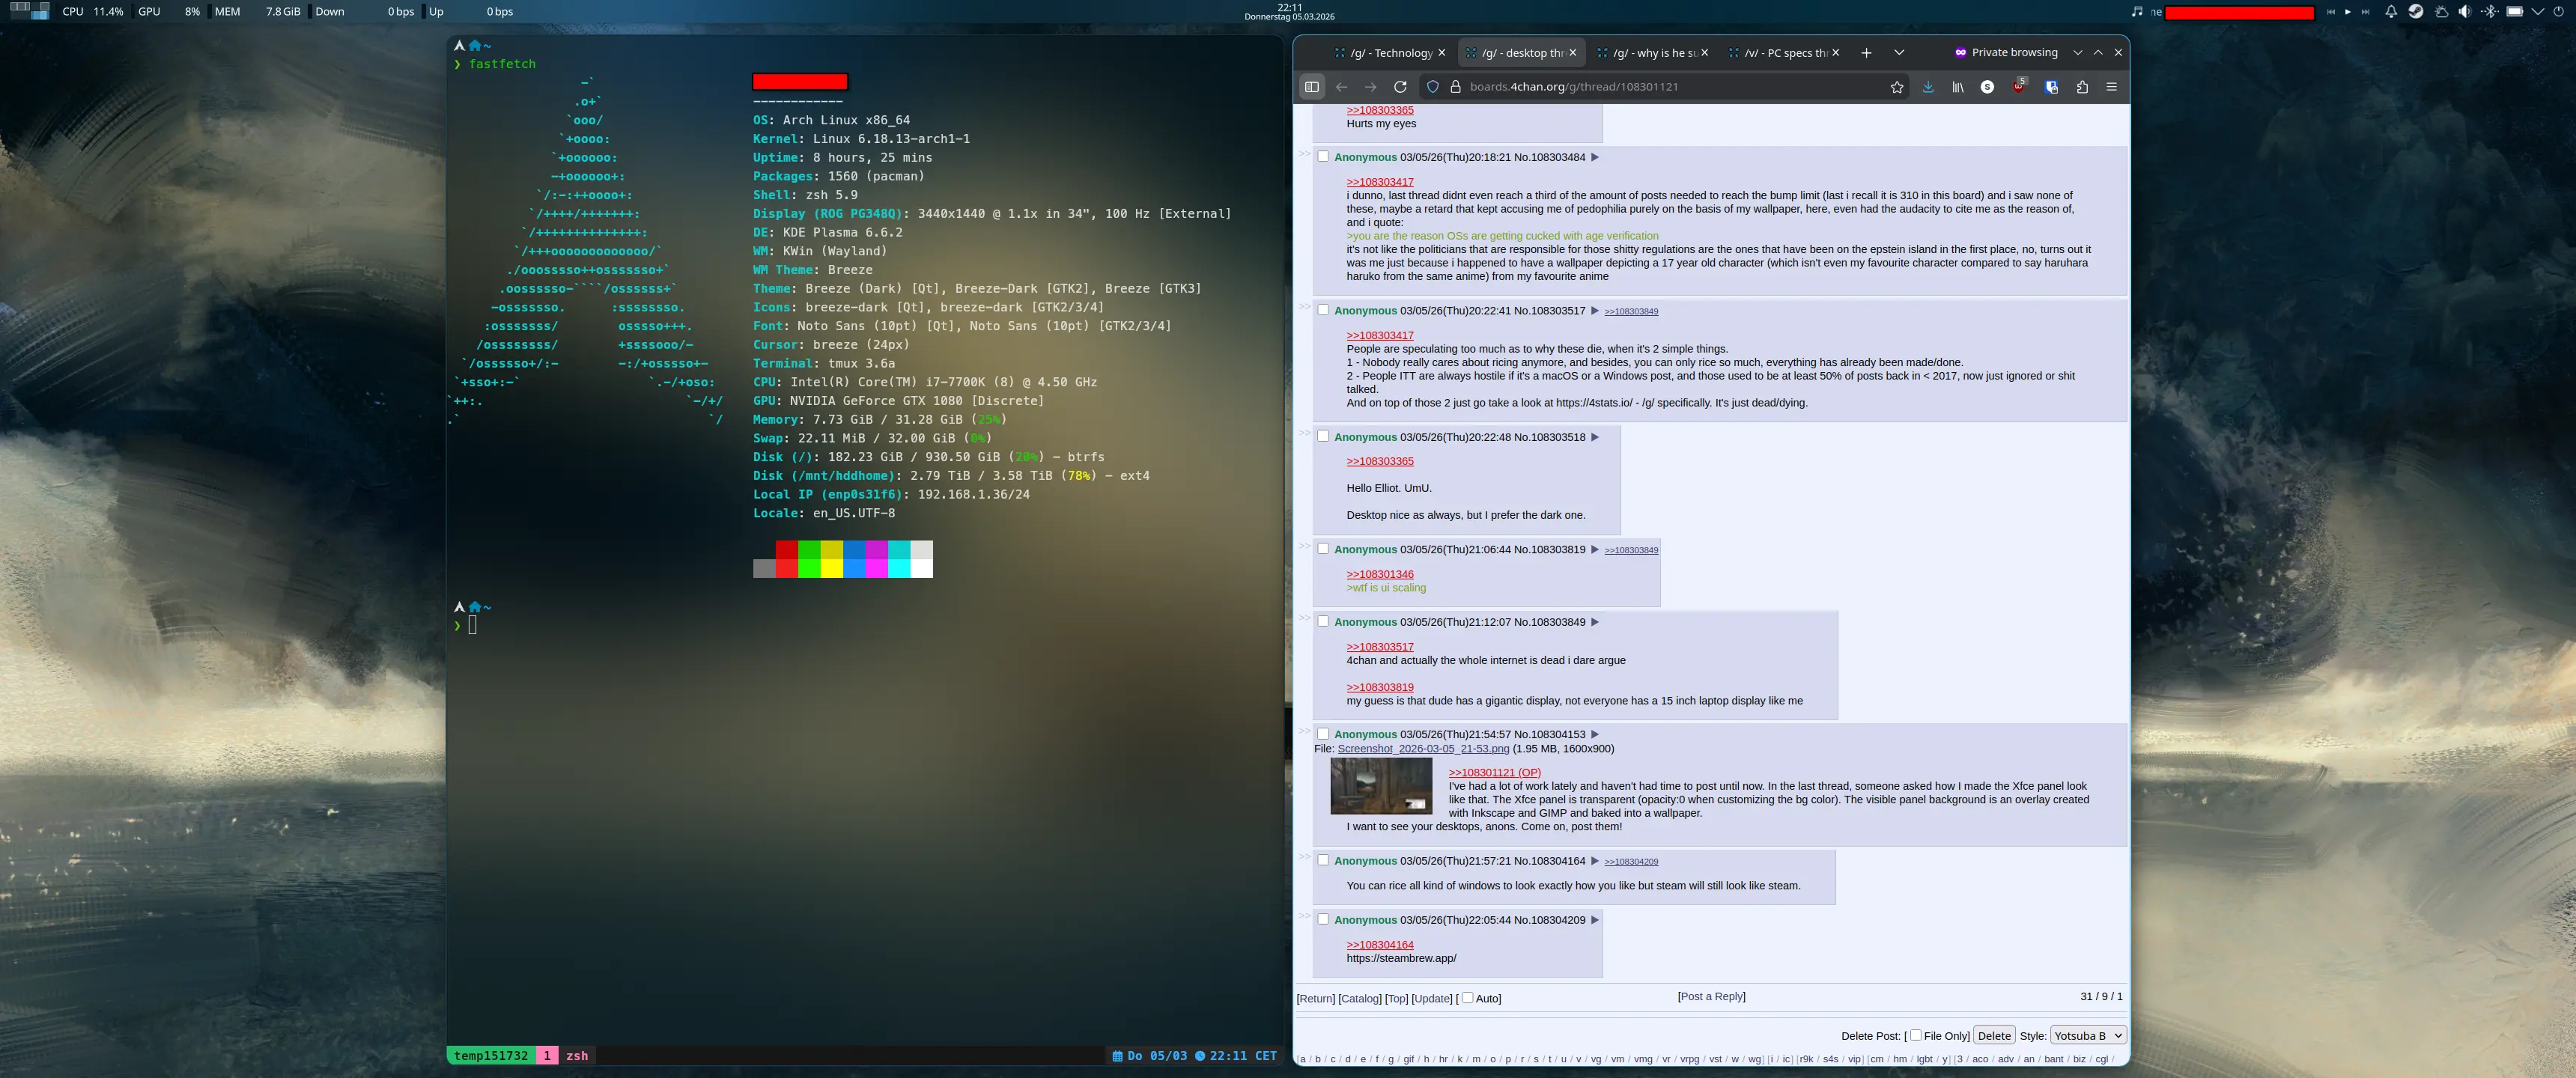
Task: Bookmark this page with star icon
Action: pyautogui.click(x=1896, y=87)
